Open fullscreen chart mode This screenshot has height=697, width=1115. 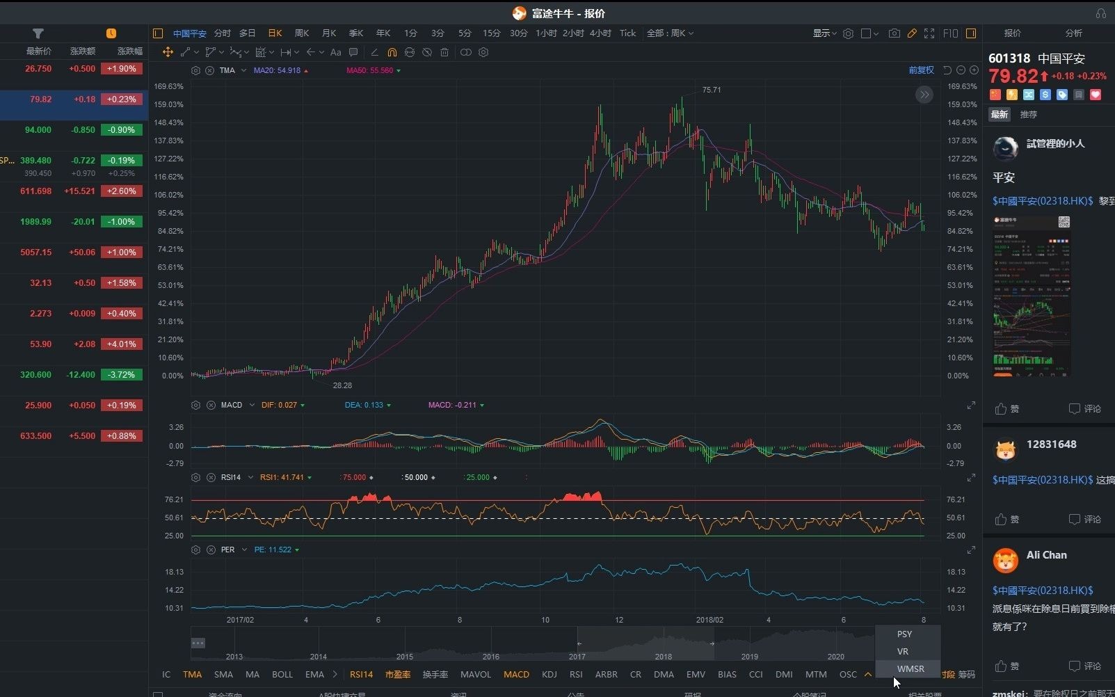(x=930, y=33)
